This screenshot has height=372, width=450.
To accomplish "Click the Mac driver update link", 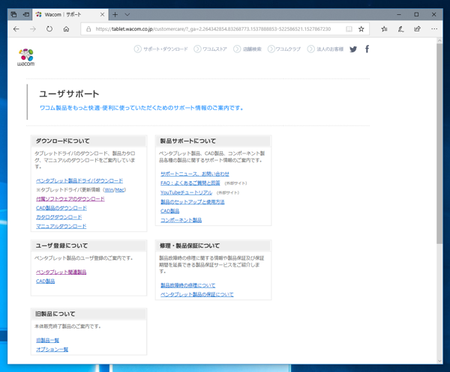I will click(120, 190).
